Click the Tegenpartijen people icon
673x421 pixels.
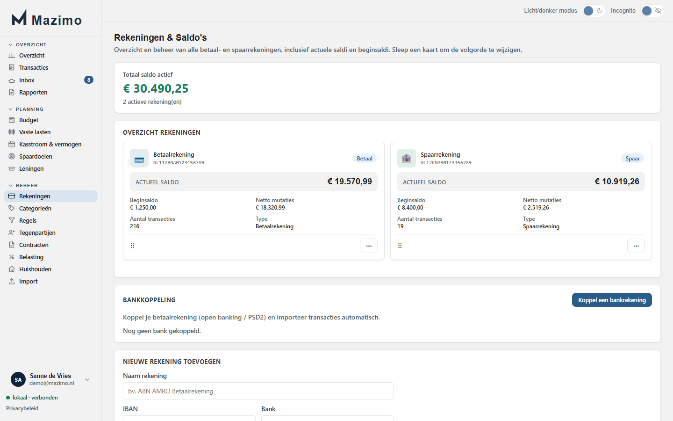12,232
